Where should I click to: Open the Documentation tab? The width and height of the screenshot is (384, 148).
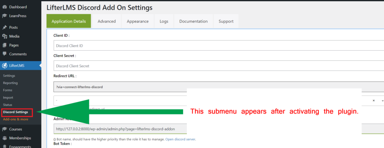point(193,21)
